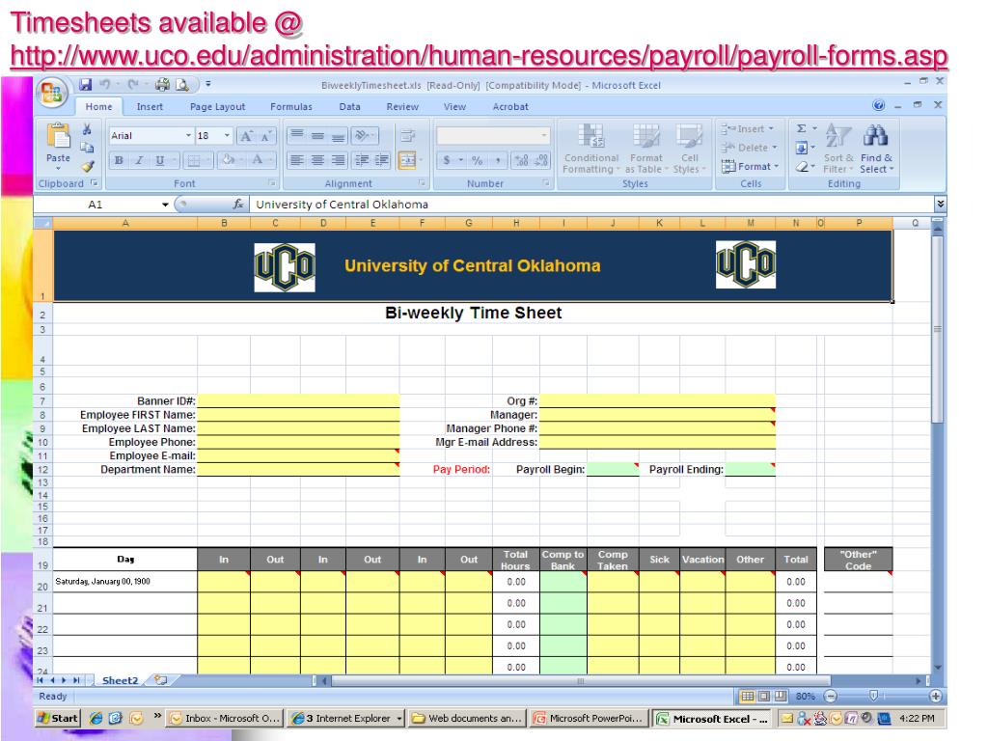Switch to the Page Layout ribbon tab
The image size is (988, 741).
point(217,106)
